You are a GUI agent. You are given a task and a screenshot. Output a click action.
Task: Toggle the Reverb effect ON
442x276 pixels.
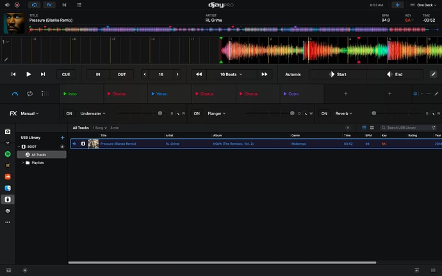click(x=324, y=113)
